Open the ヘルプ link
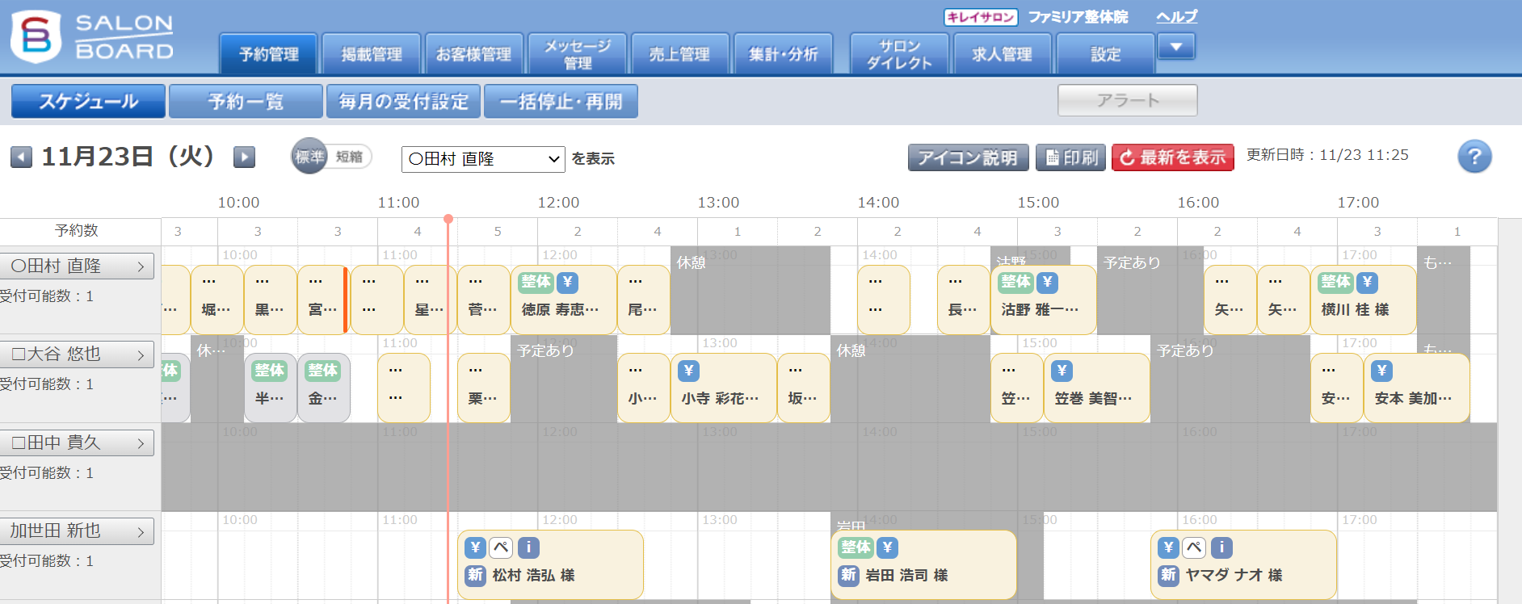Viewport: 1522px width, 604px height. pos(1176,16)
